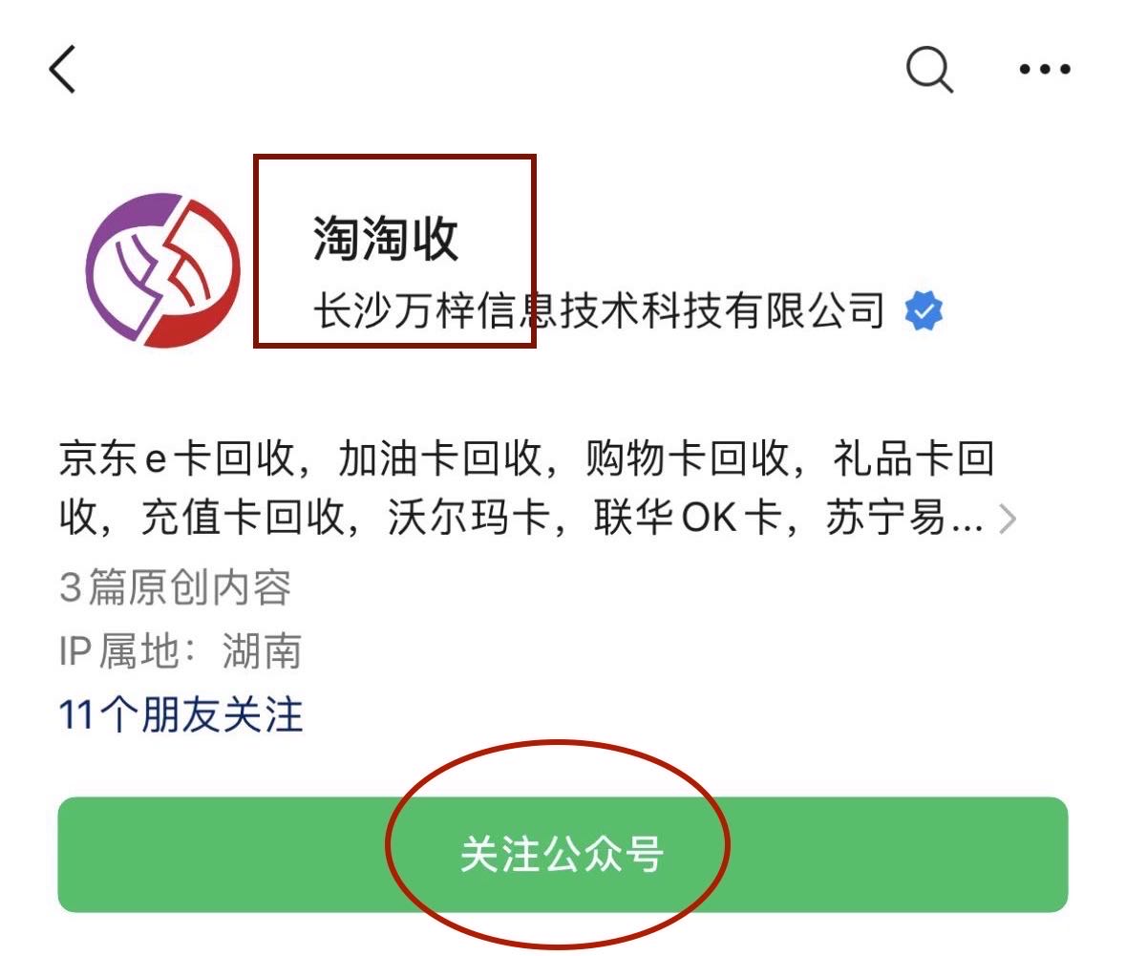Tap 沃尔玛卡 in the account description
Screen dimensions: 1126x956
tap(469, 518)
